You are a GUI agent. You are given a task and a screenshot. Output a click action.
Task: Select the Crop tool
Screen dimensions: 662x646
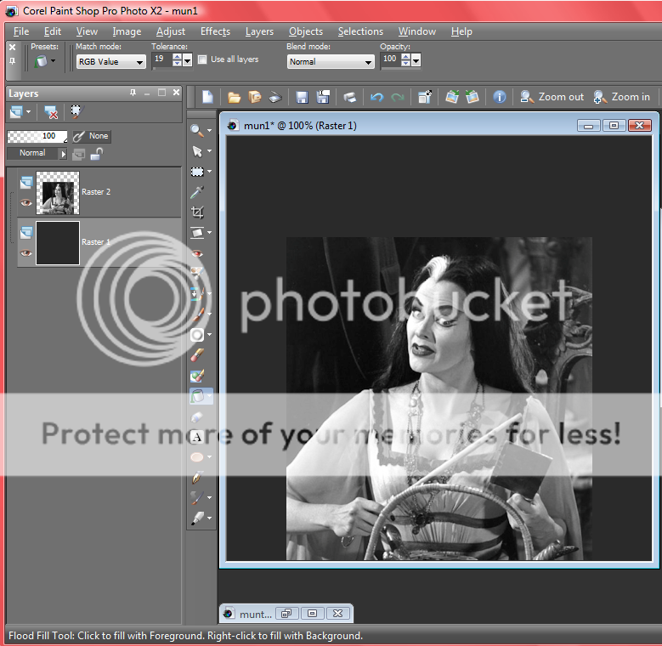click(x=197, y=212)
